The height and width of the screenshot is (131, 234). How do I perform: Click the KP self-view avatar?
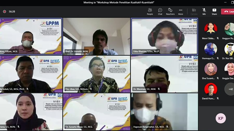coord(220,118)
